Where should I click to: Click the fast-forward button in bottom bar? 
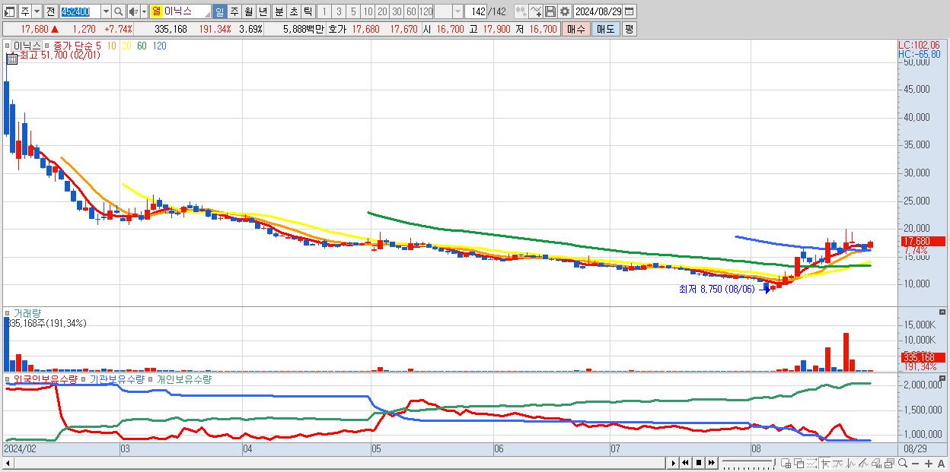[x=711, y=463]
